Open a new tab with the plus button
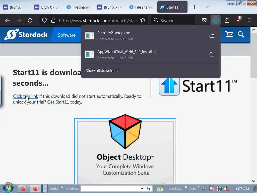 coord(194,7)
